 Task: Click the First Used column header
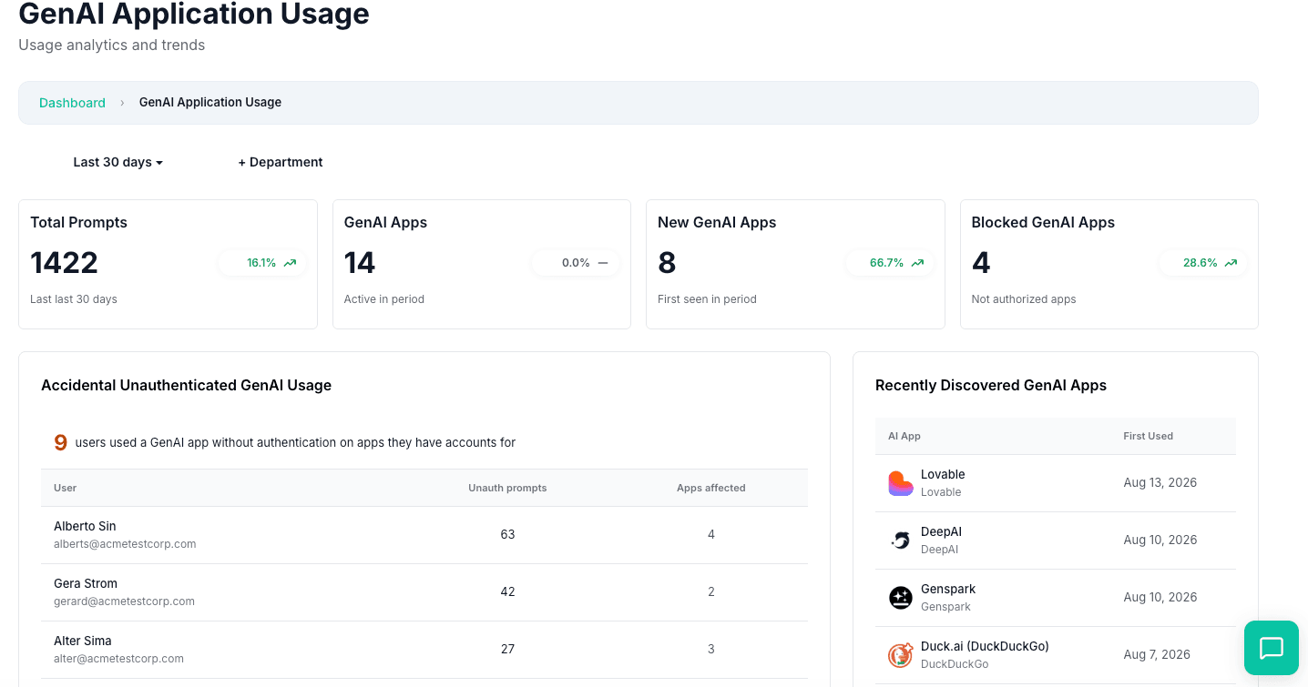click(1148, 436)
